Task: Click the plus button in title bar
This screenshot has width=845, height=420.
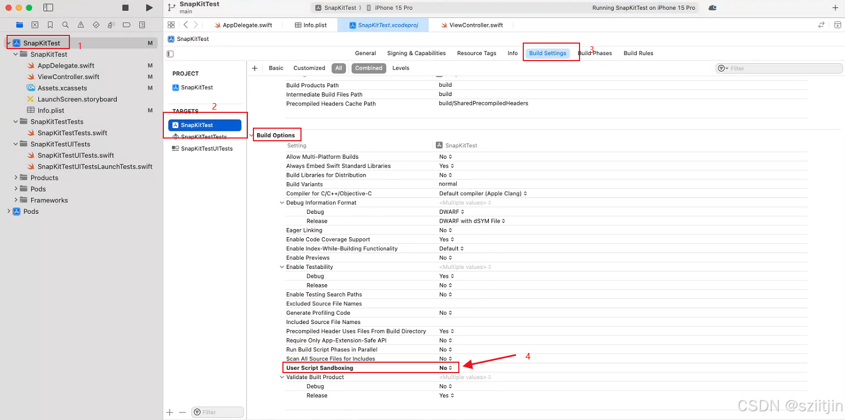Action: 835,8
